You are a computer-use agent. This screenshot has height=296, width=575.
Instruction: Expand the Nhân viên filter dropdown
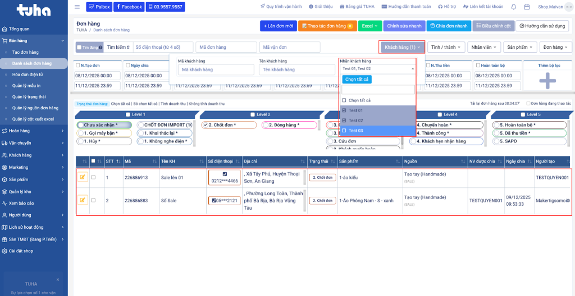pos(484,47)
